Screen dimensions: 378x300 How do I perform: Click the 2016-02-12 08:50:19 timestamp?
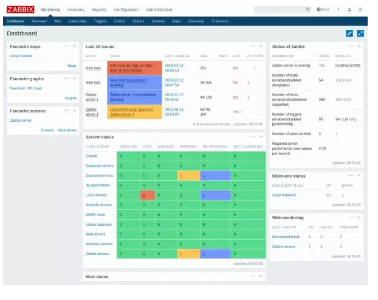click(174, 68)
